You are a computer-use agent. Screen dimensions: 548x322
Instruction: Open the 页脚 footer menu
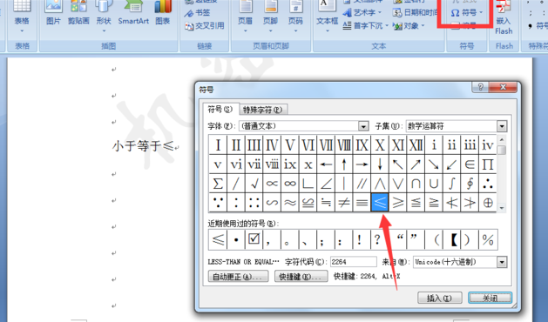click(270, 17)
